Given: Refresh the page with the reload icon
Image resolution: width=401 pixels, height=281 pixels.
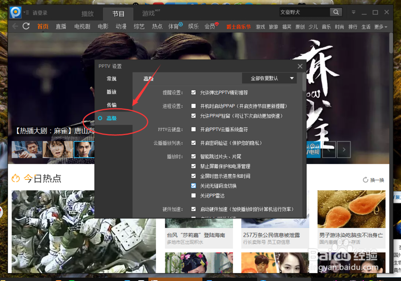Looking at the screenshot, I should (26, 26).
